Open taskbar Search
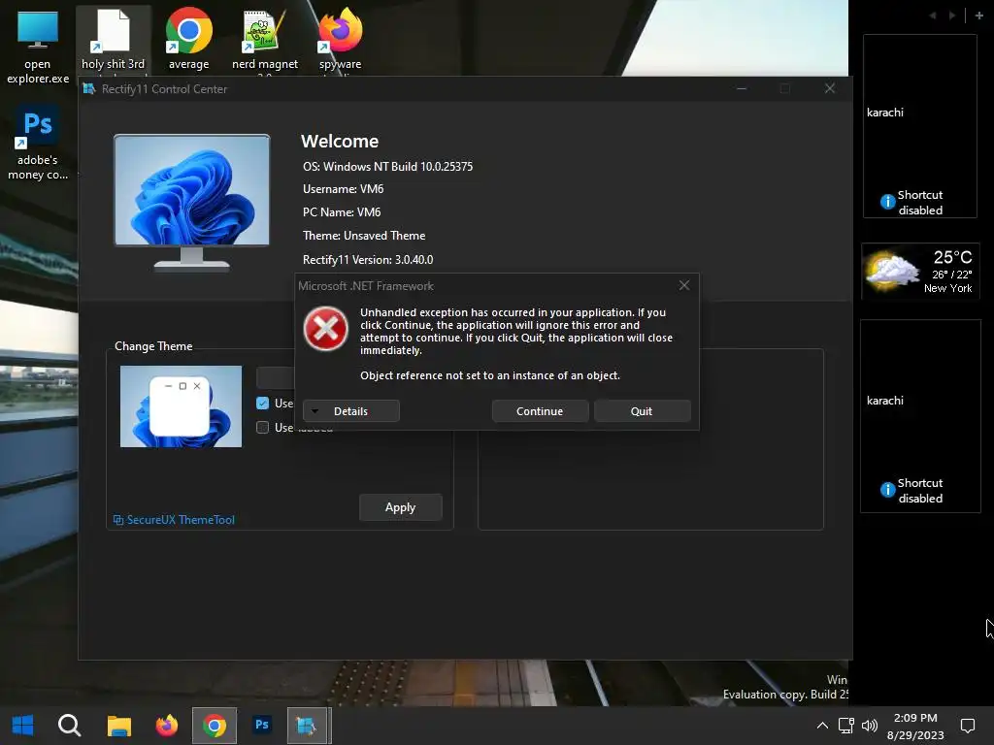The height and width of the screenshot is (745, 994). 69,726
